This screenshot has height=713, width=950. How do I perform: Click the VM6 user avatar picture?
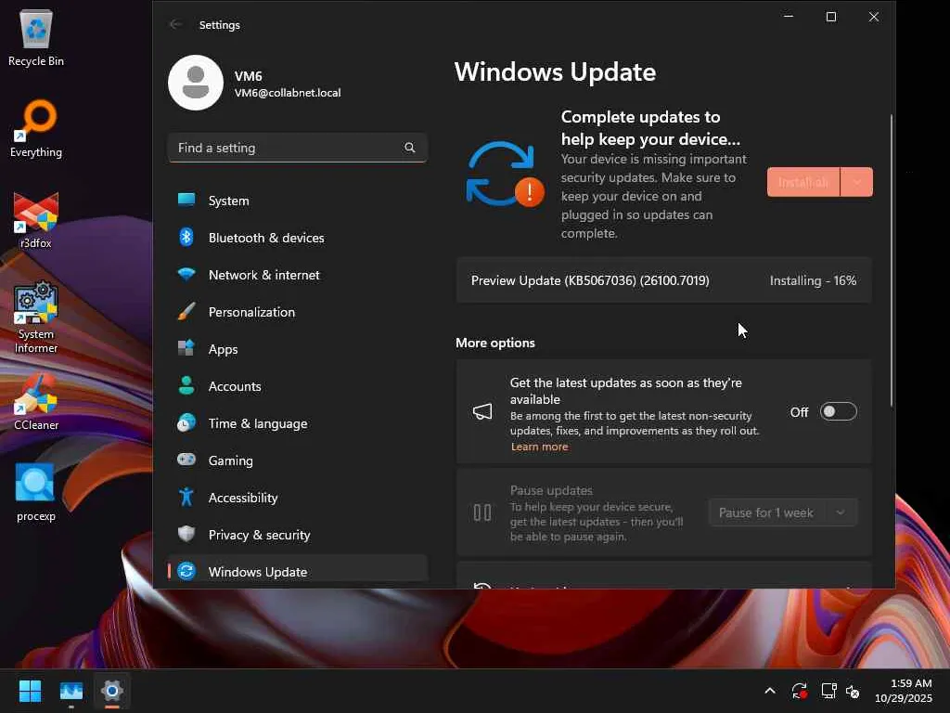[x=196, y=83]
